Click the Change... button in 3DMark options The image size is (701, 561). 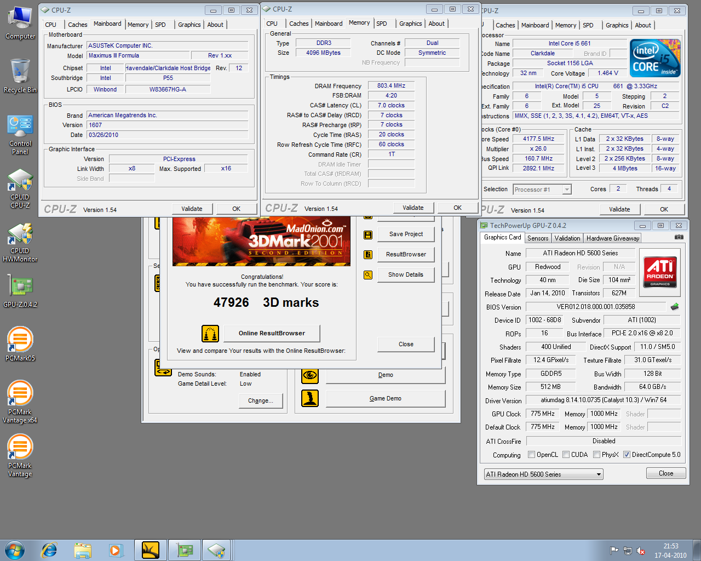pyautogui.click(x=260, y=400)
